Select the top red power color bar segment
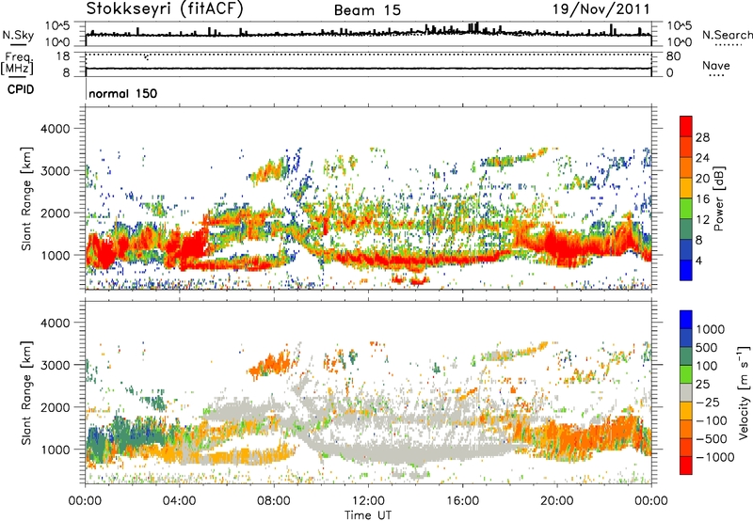 [686, 126]
